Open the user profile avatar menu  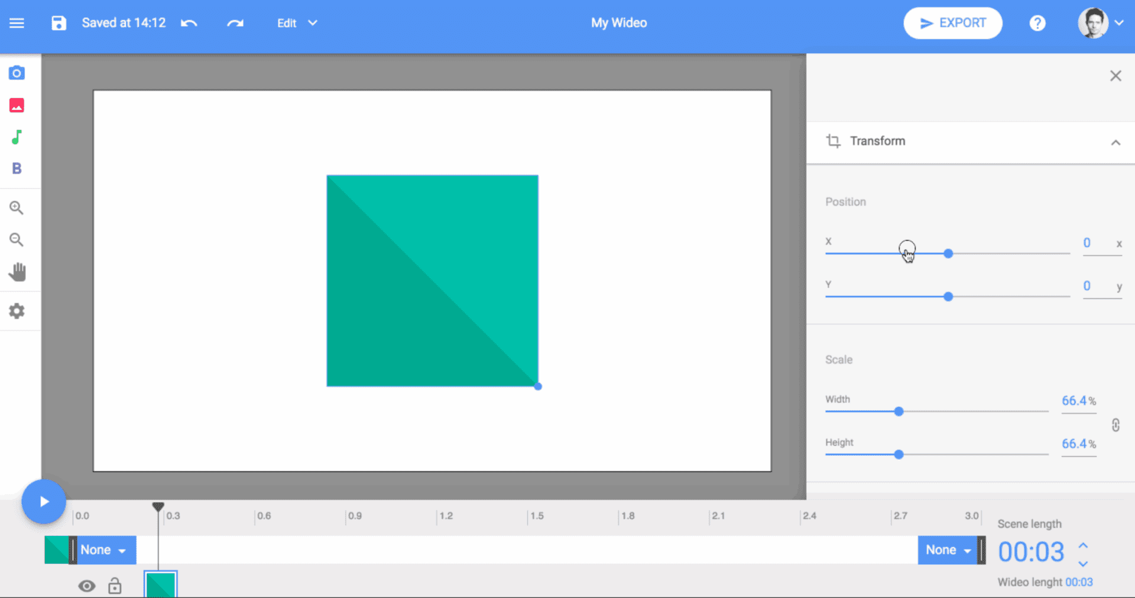1100,23
